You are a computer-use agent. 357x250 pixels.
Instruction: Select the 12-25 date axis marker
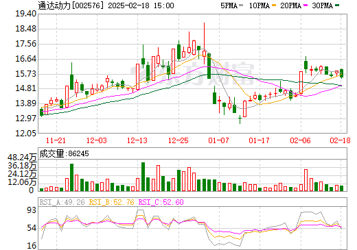tap(178, 140)
